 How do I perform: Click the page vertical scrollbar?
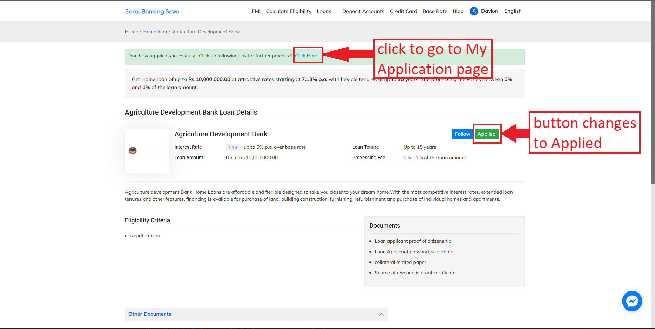(x=653, y=92)
